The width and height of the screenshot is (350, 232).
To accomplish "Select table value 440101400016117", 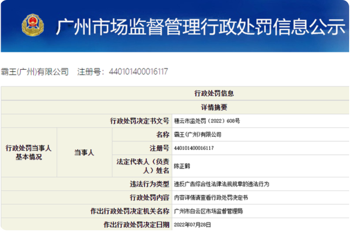I will (194, 148).
